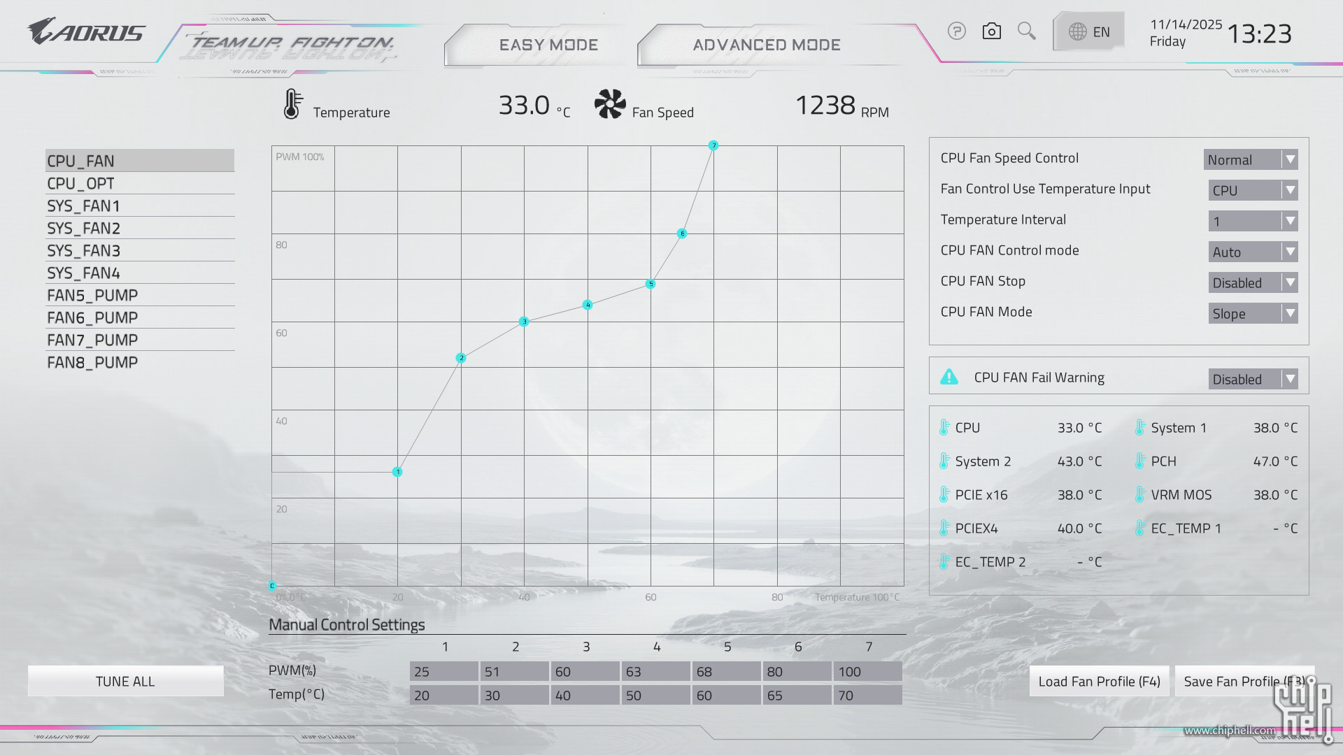Viewport: 1343px width, 755px height.
Task: Switch to Advanced Mode tab
Action: (767, 45)
